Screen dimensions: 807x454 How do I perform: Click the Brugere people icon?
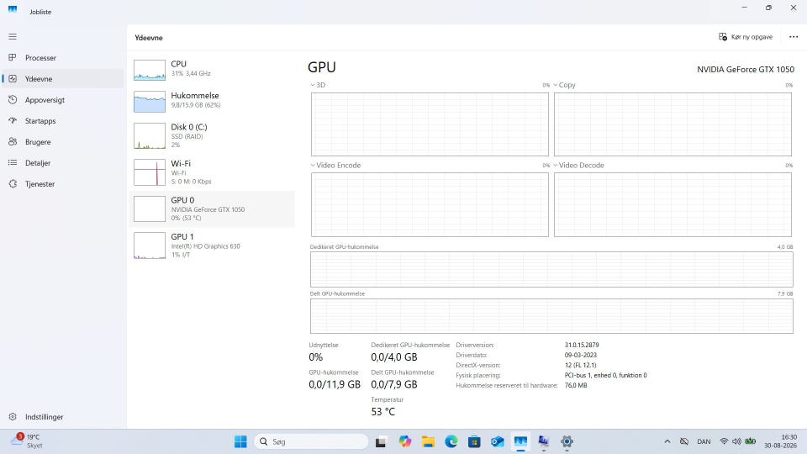pyautogui.click(x=13, y=142)
